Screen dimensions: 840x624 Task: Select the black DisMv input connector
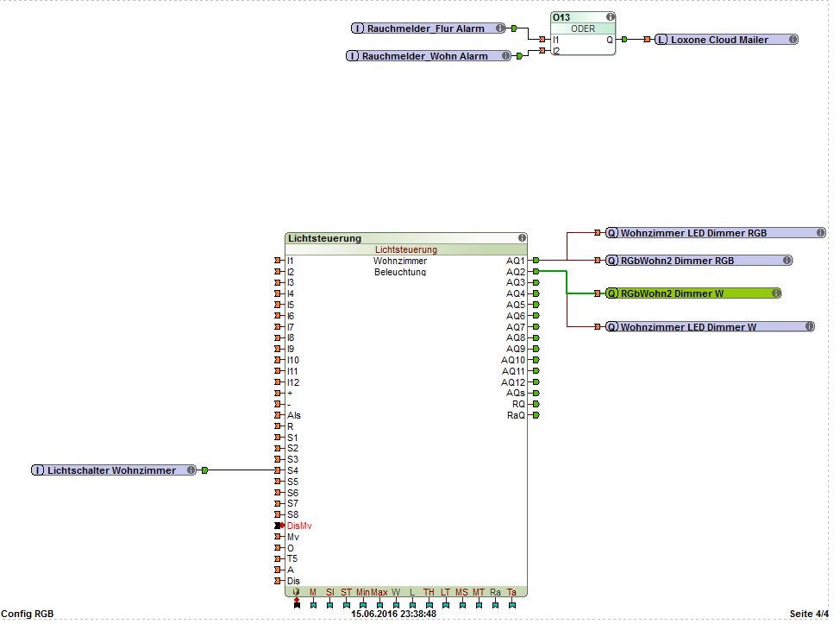278,526
